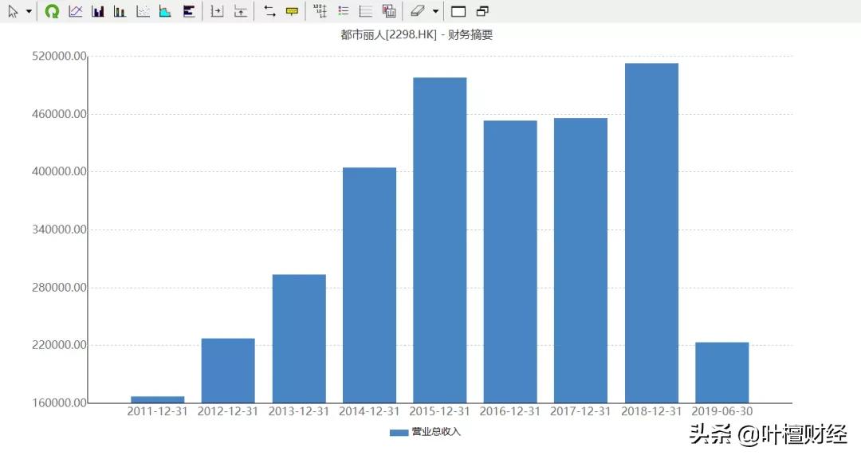The width and height of the screenshot is (861, 459).
Task: Click the 460000.00 y-axis label
Action: point(59,114)
